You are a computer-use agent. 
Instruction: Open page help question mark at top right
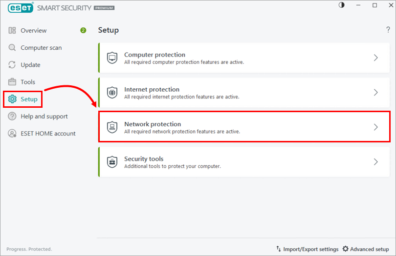[x=388, y=31]
